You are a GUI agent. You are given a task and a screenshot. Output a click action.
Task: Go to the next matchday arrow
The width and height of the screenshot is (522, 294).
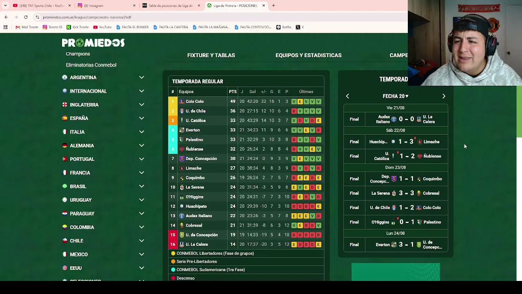click(444, 96)
